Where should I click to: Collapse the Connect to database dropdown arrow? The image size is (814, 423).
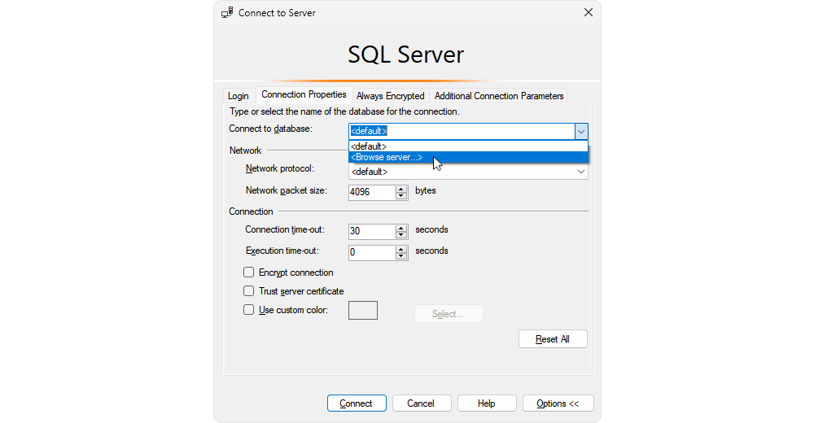pyautogui.click(x=581, y=131)
